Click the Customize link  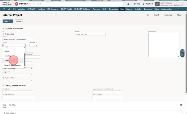pyautogui.click(x=168, y=15)
